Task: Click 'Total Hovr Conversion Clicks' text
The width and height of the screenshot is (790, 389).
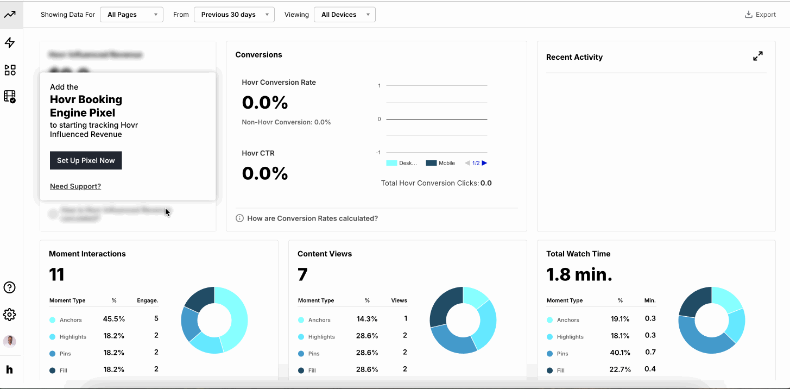Action: pos(430,183)
